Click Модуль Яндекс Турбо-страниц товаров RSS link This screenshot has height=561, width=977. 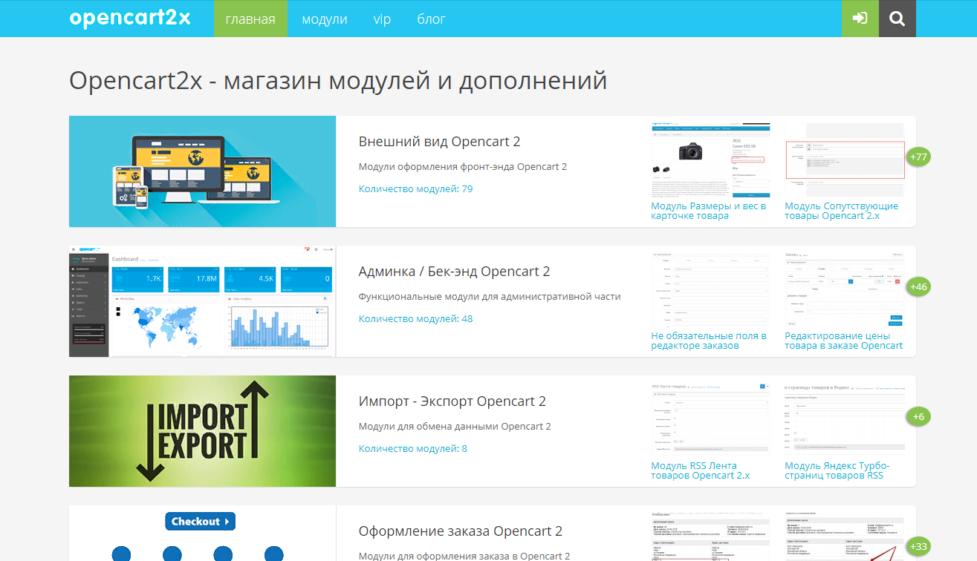(837, 470)
